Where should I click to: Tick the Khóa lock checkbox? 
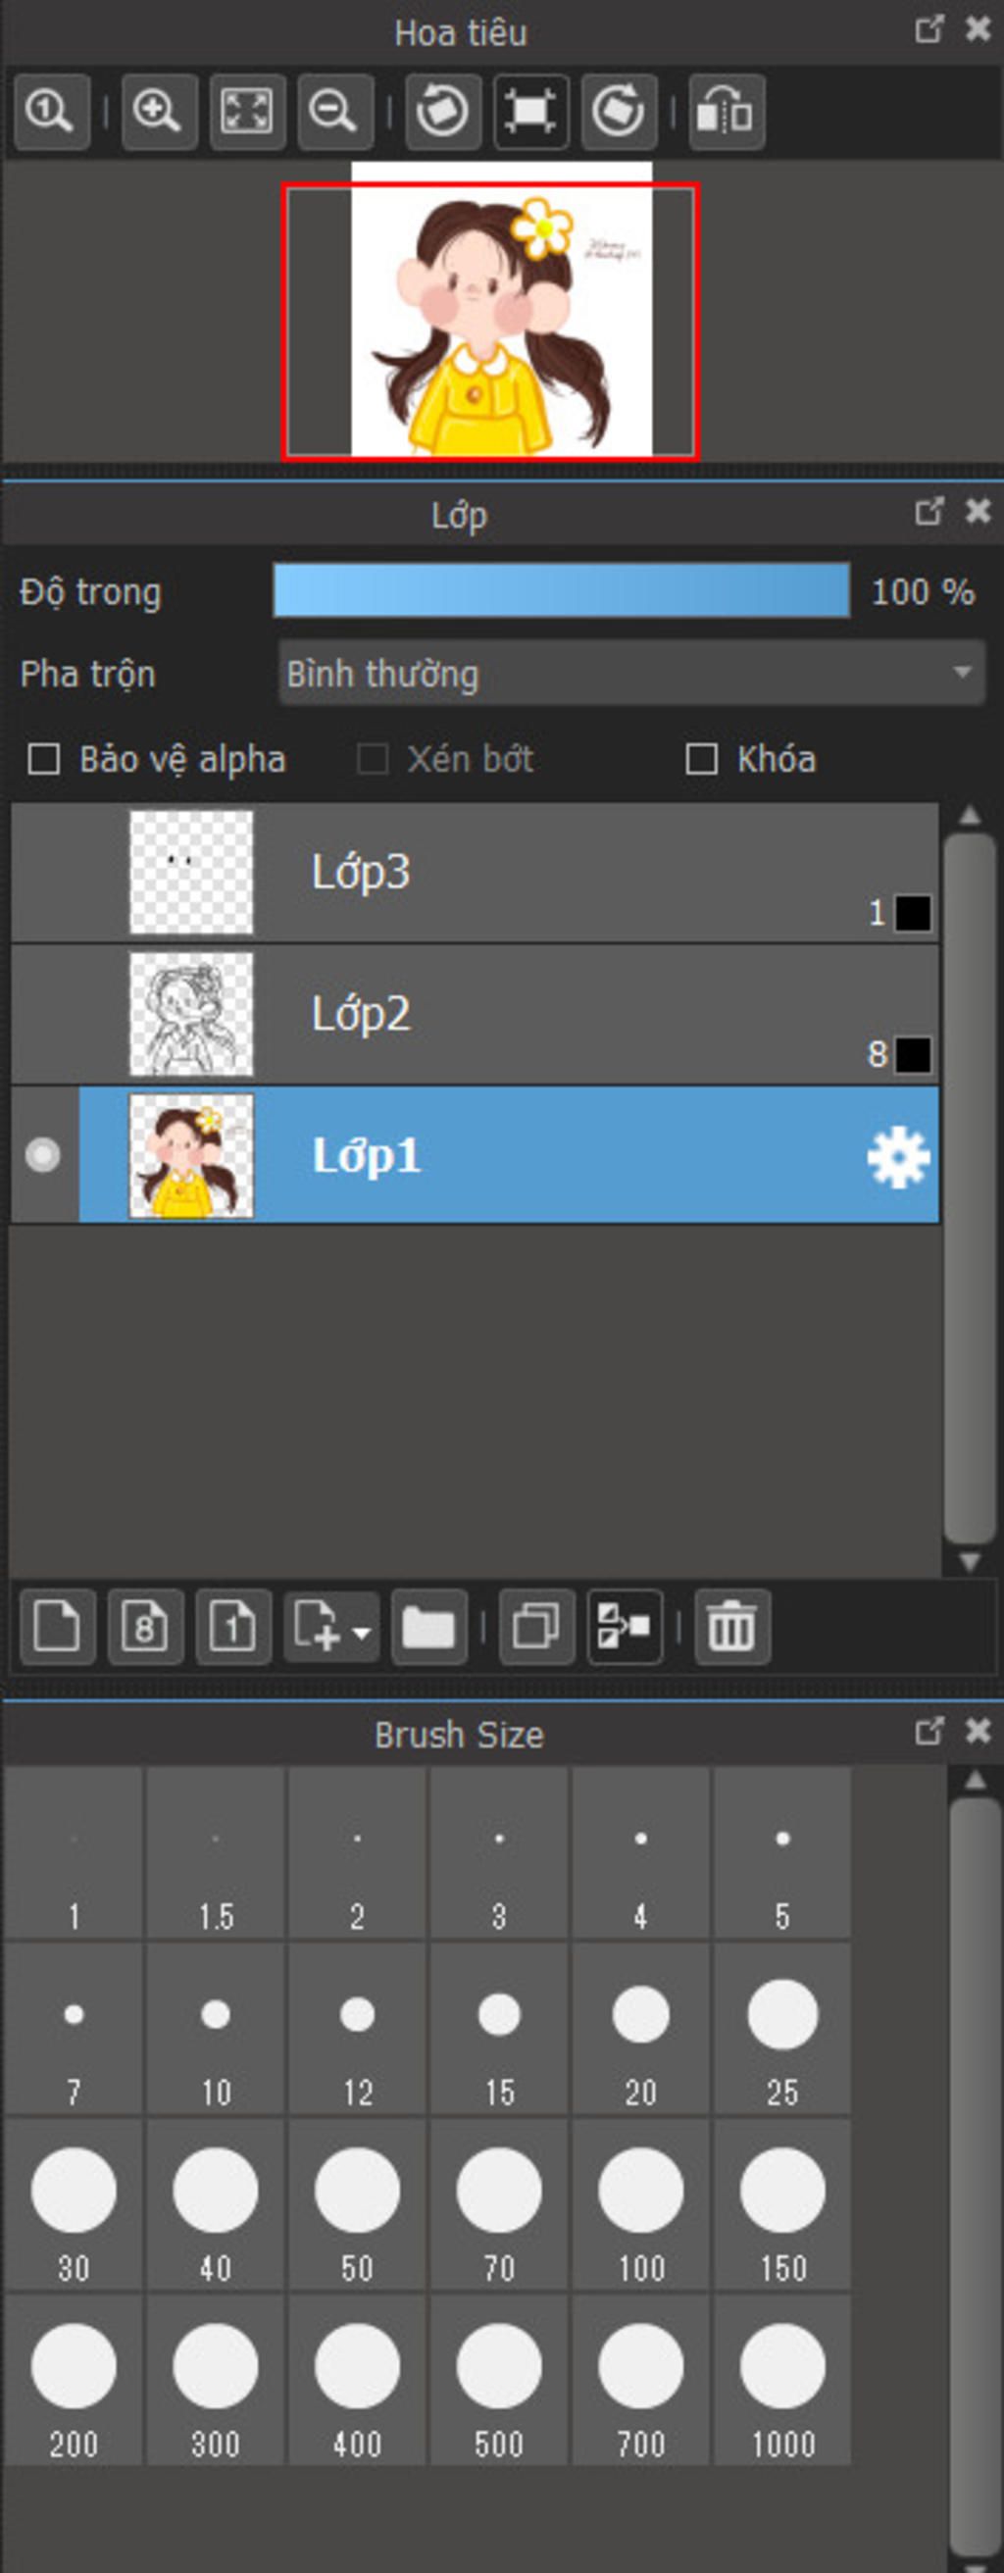[701, 759]
